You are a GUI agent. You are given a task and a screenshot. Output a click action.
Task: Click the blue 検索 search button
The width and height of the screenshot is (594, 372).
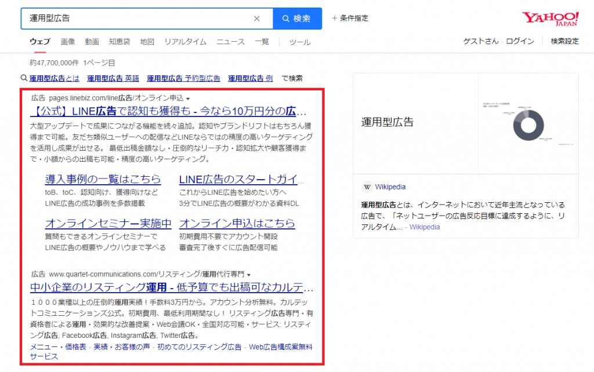click(x=298, y=19)
